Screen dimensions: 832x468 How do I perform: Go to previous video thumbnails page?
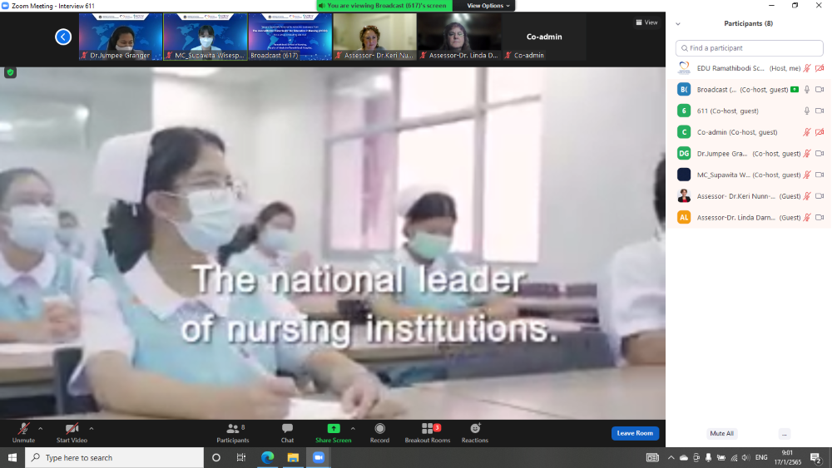pos(63,37)
